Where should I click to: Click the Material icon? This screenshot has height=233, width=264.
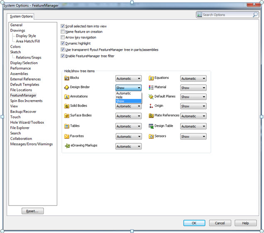(151, 87)
